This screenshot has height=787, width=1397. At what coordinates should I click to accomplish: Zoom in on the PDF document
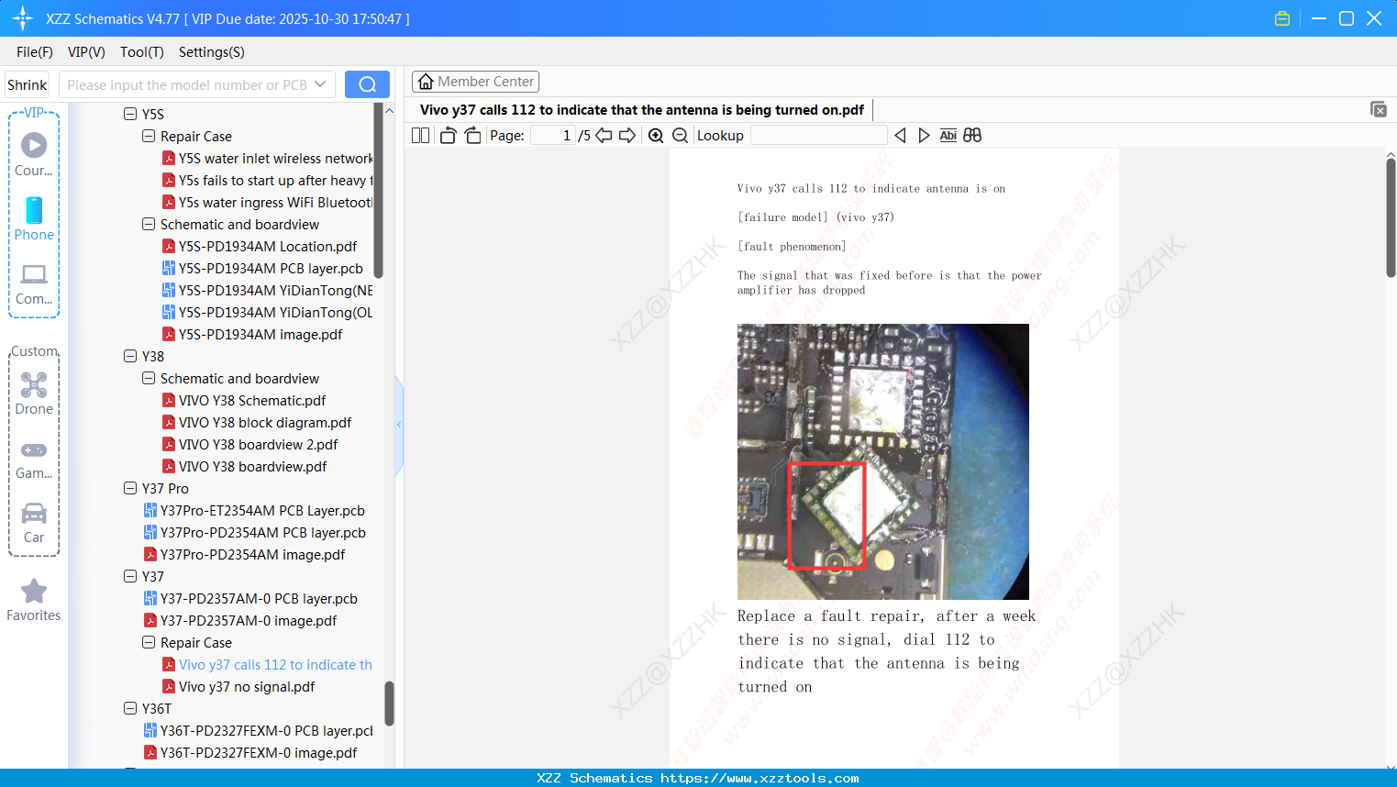(x=657, y=135)
